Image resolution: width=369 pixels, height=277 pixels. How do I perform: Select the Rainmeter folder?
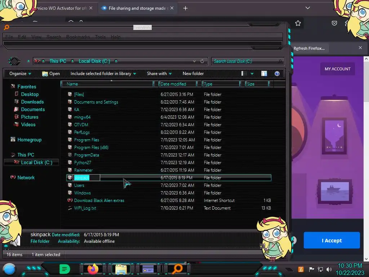pos(83,170)
